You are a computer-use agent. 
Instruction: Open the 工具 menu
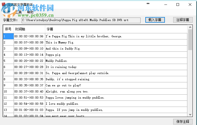(x=18, y=12)
